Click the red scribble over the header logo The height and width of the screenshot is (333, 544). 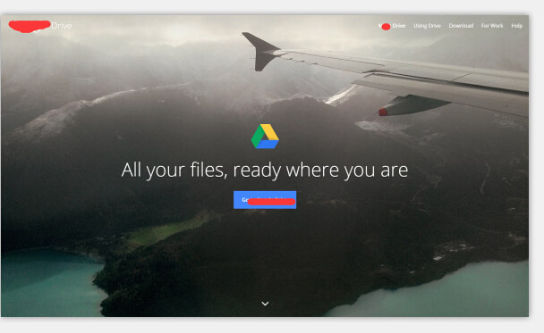click(x=30, y=26)
